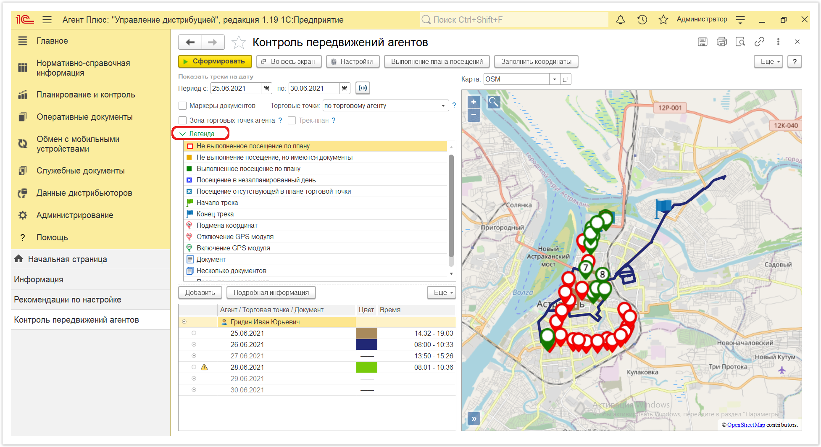Click Добавить button
Image resolution: width=821 pixels, height=447 pixels.
[x=200, y=292]
